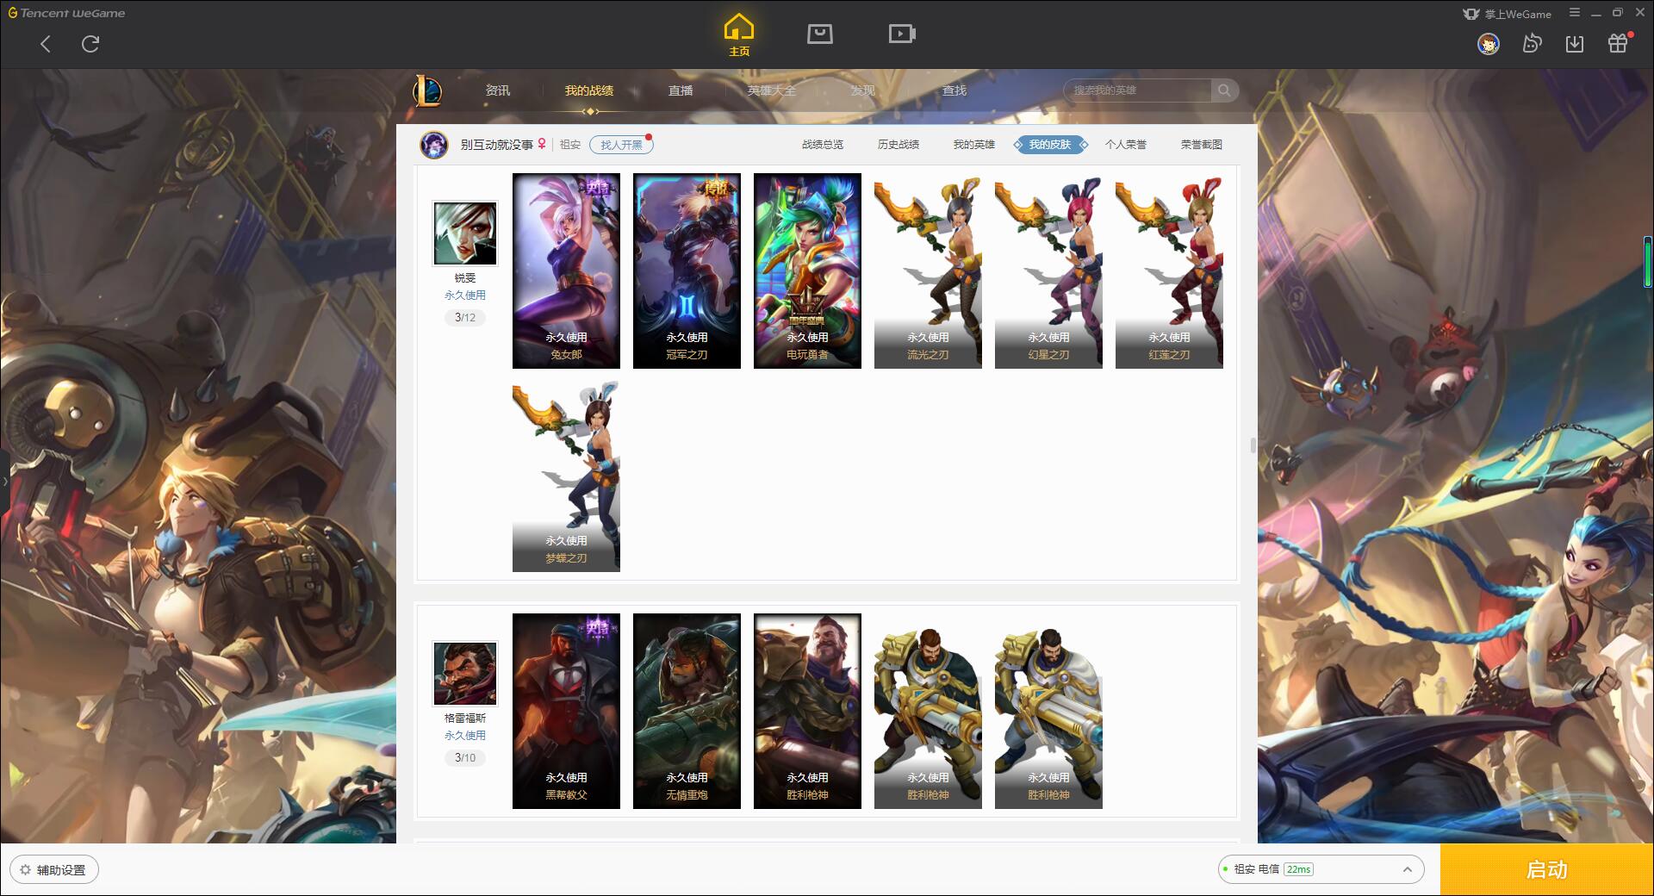Select the 梦蝶之刃 chroma thumbnail

coord(566,474)
